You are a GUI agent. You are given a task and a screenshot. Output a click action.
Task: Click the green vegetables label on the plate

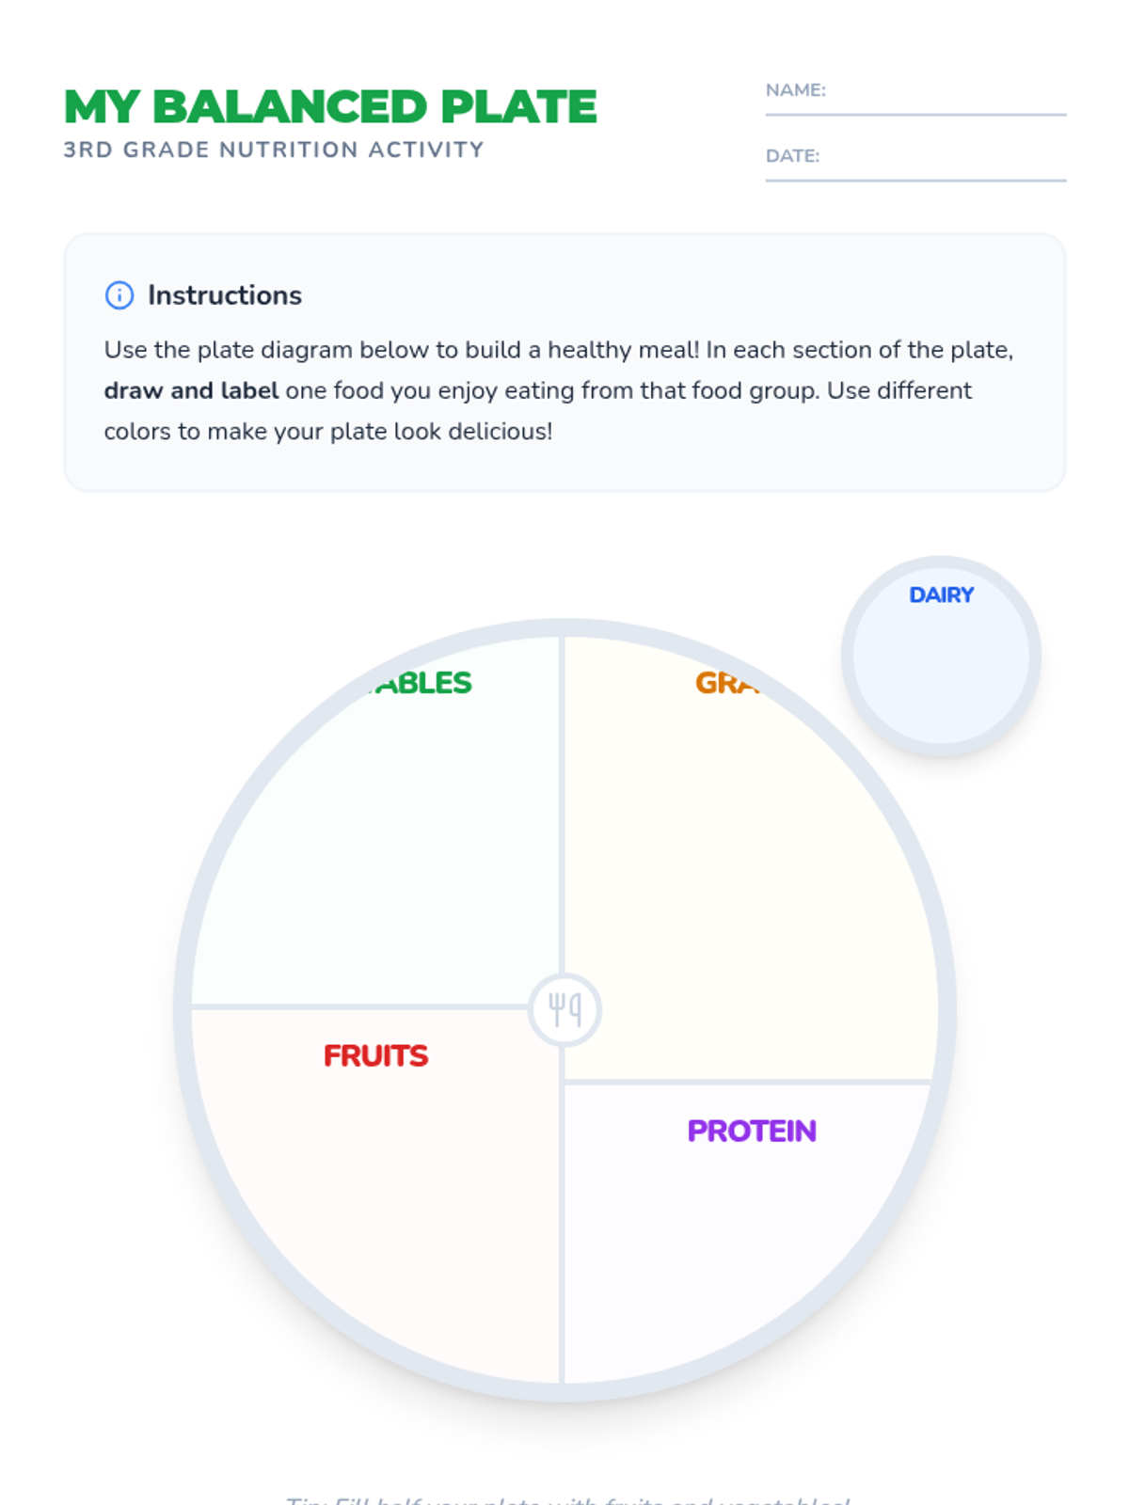(x=418, y=683)
